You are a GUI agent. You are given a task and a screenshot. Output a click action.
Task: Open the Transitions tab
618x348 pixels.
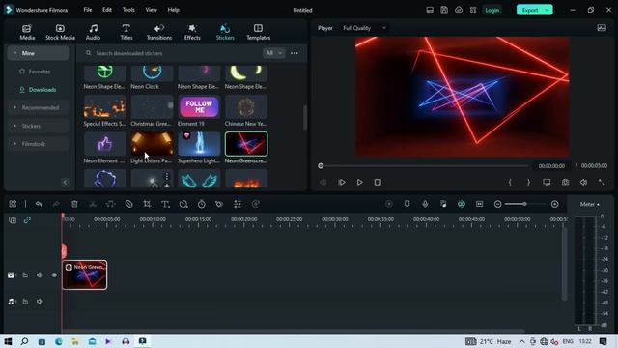159,32
